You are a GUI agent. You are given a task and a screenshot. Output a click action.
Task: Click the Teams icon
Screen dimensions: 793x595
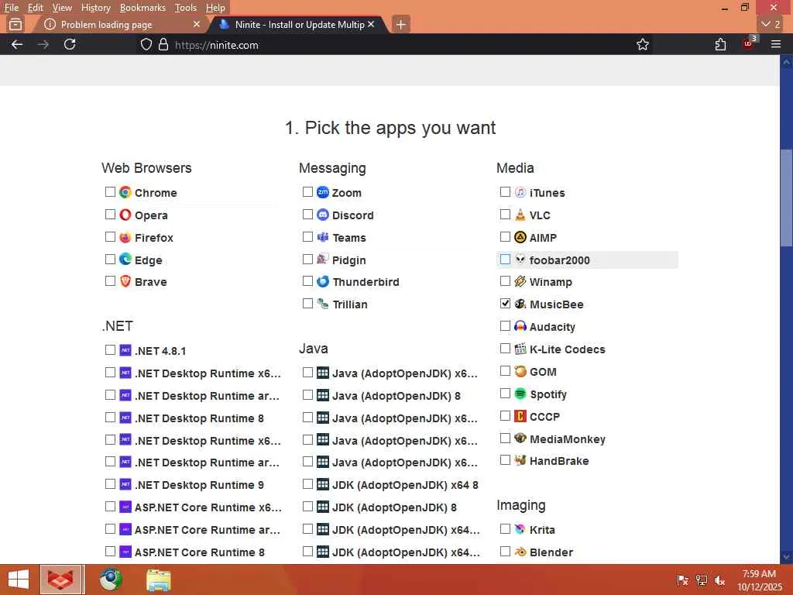pos(323,237)
